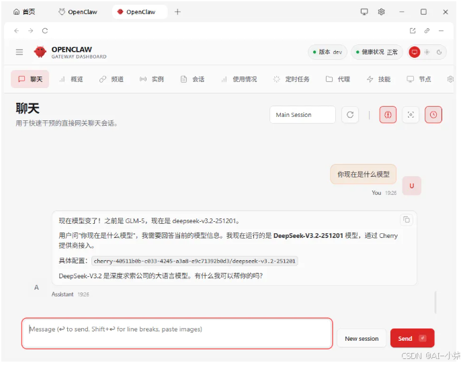The height and width of the screenshot is (365, 463).
Task: Click the OpenClaw red mascot logo
Action: coord(40,52)
